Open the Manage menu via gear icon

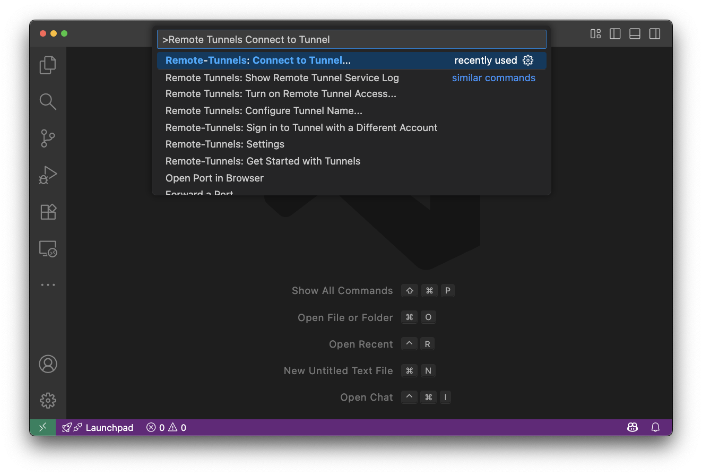click(x=48, y=401)
